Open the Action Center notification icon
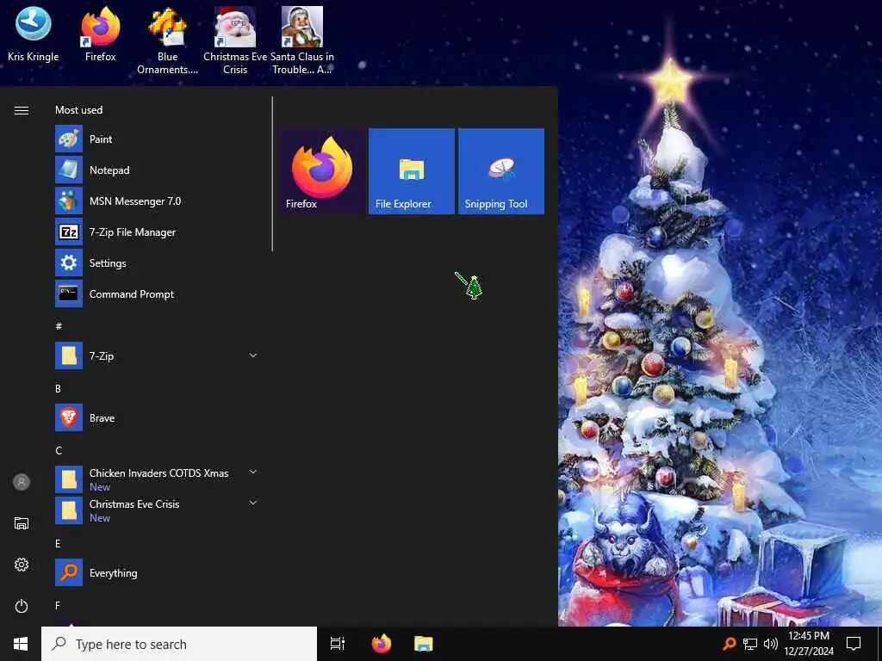 (x=854, y=644)
